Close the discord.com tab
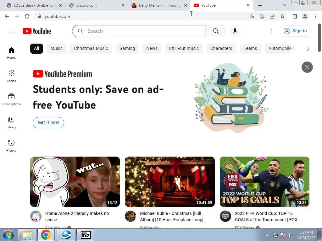The image size is (322, 241). coord(123,5)
